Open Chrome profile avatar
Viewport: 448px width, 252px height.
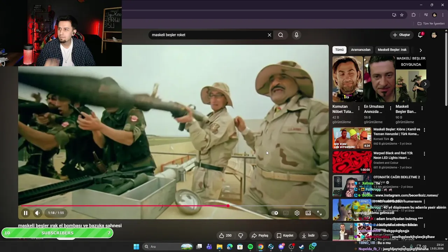434,15
